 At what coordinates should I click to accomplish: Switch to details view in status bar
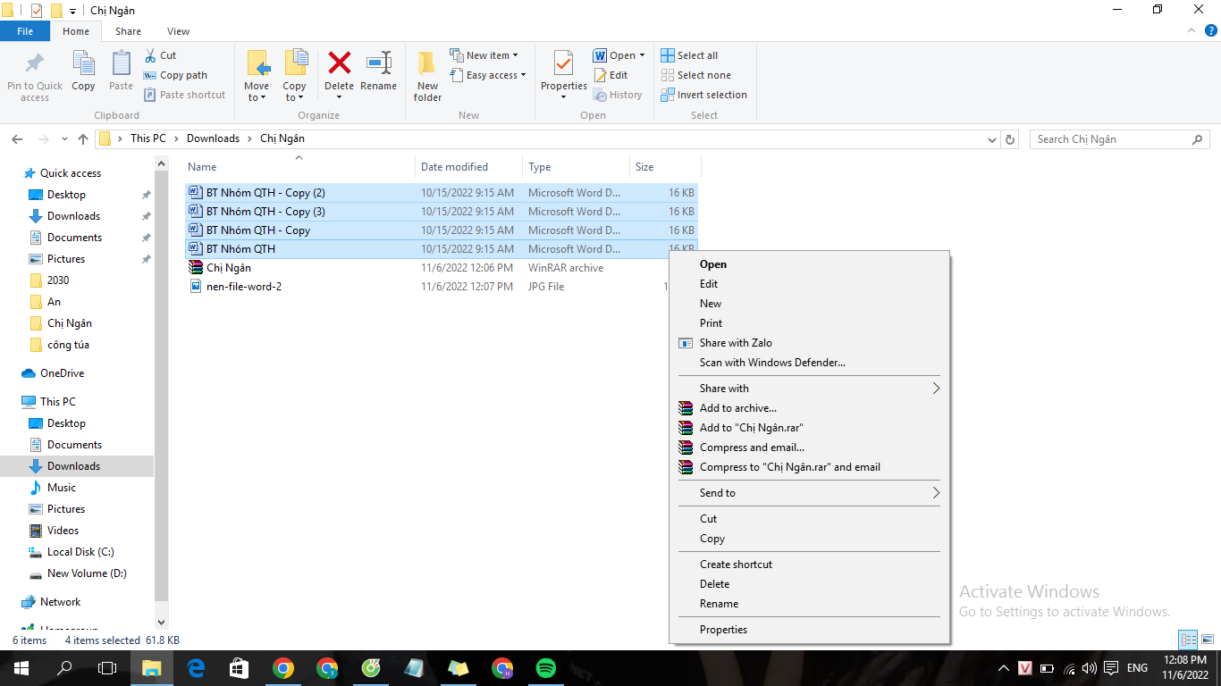point(1188,640)
